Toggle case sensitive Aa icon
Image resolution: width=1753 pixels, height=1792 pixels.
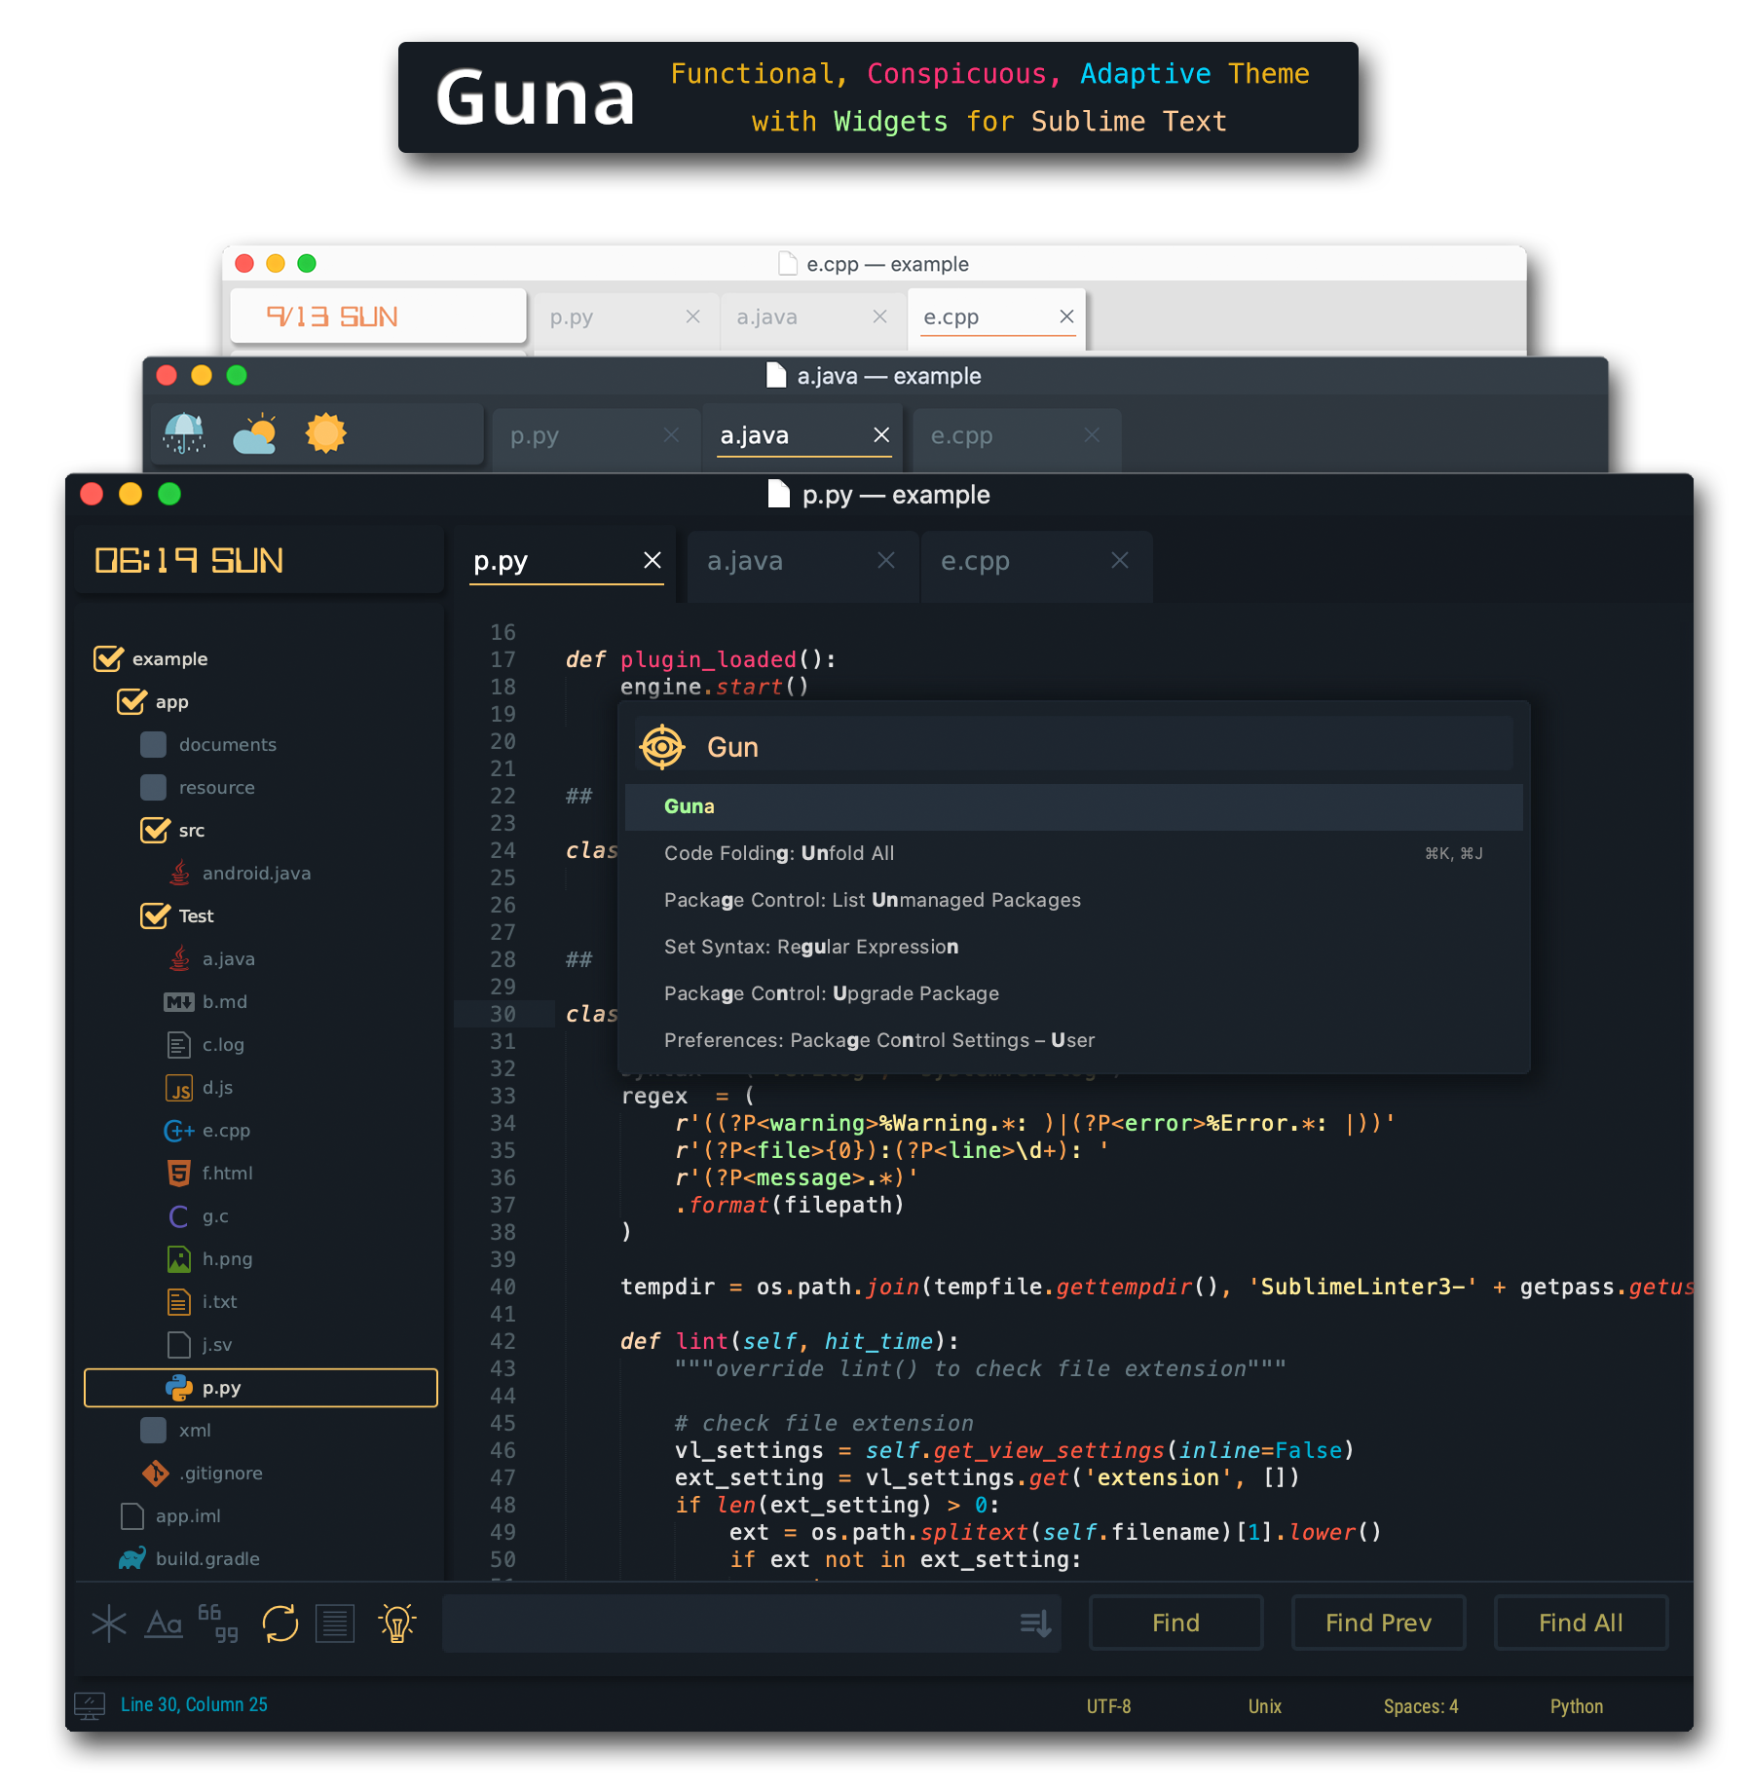(164, 1624)
